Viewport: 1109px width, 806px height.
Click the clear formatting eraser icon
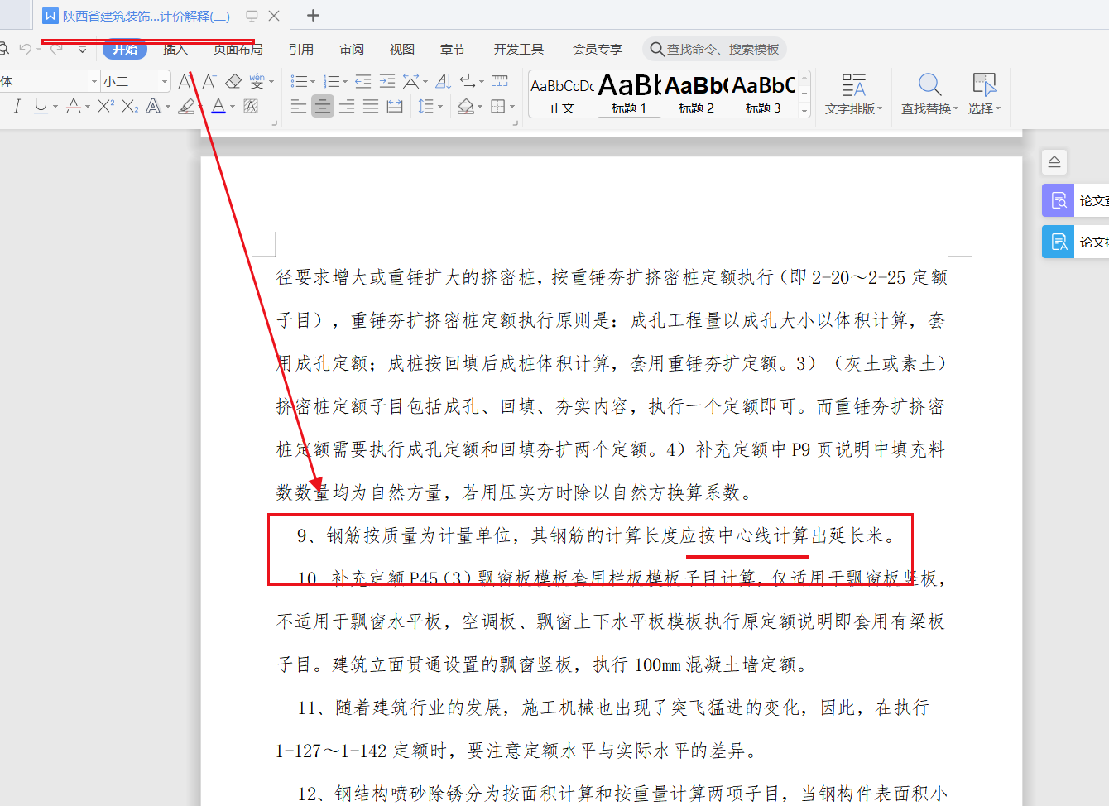(x=233, y=81)
